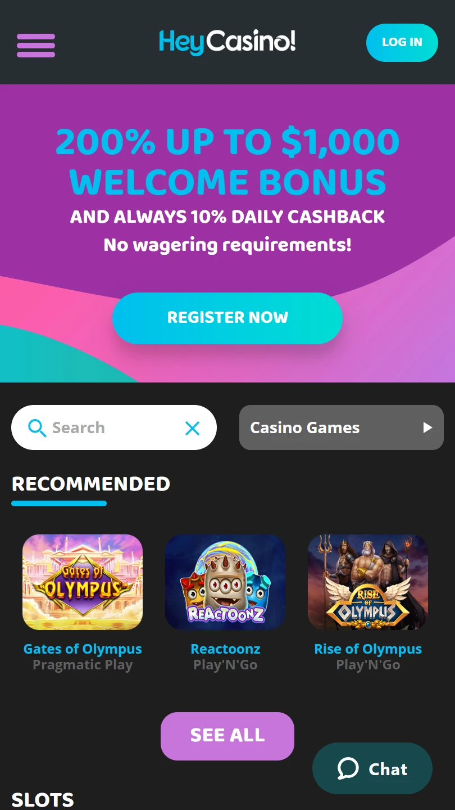The image size is (455, 810).
Task: Open the hamburger navigation menu
Action: pos(36,46)
